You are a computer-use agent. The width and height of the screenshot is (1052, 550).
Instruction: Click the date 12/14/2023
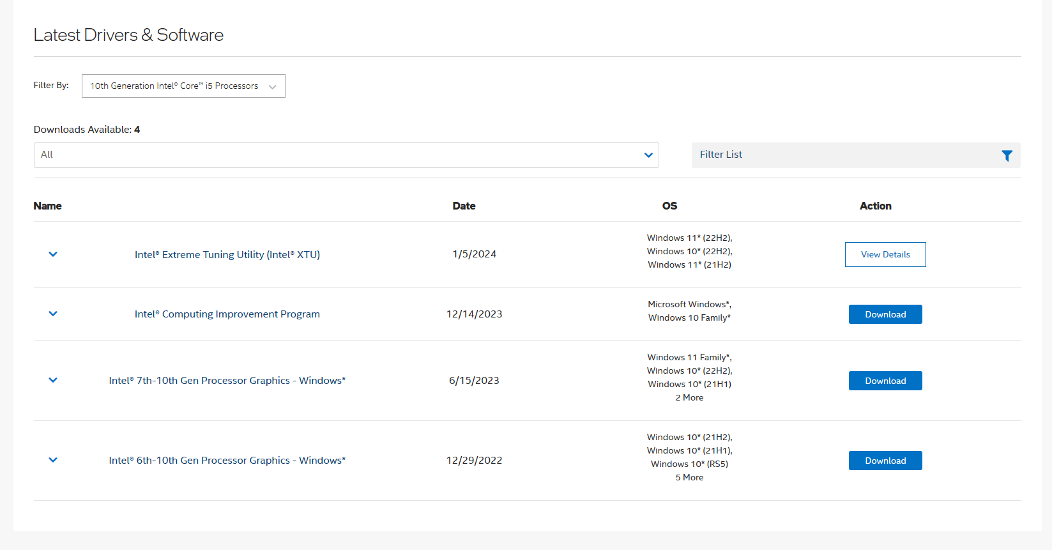tap(475, 314)
